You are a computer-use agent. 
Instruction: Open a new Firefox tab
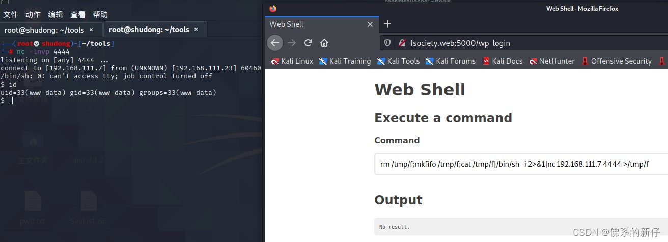tap(387, 24)
